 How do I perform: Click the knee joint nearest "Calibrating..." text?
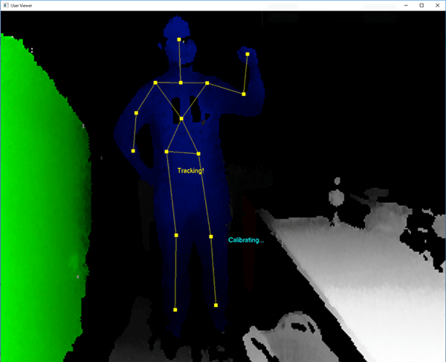211,236
